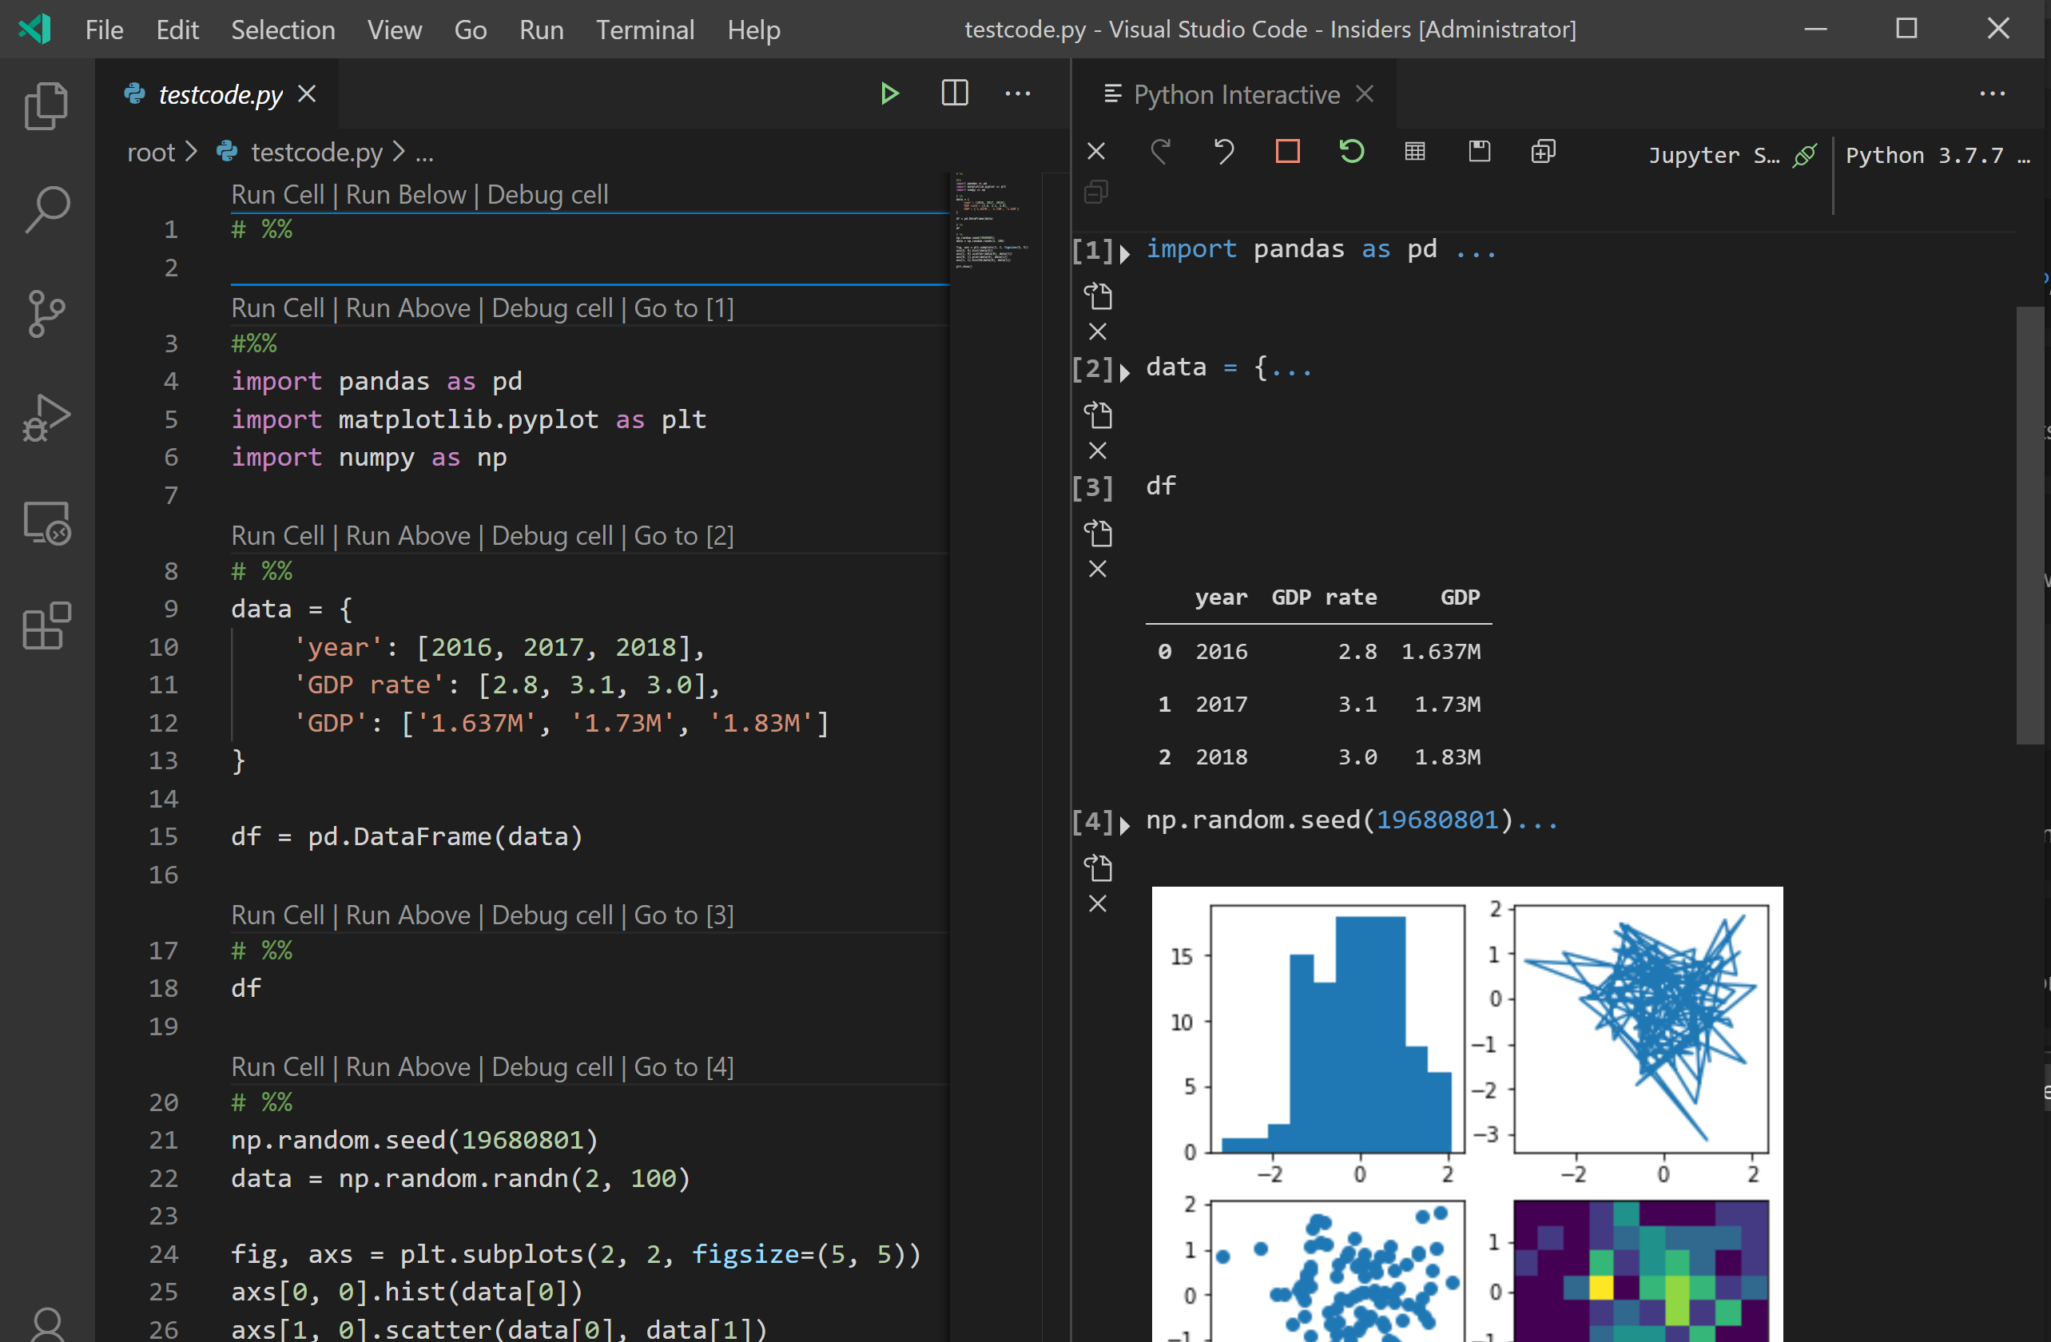Click Go to [1] code lens
The image size is (2051, 1342).
(683, 308)
